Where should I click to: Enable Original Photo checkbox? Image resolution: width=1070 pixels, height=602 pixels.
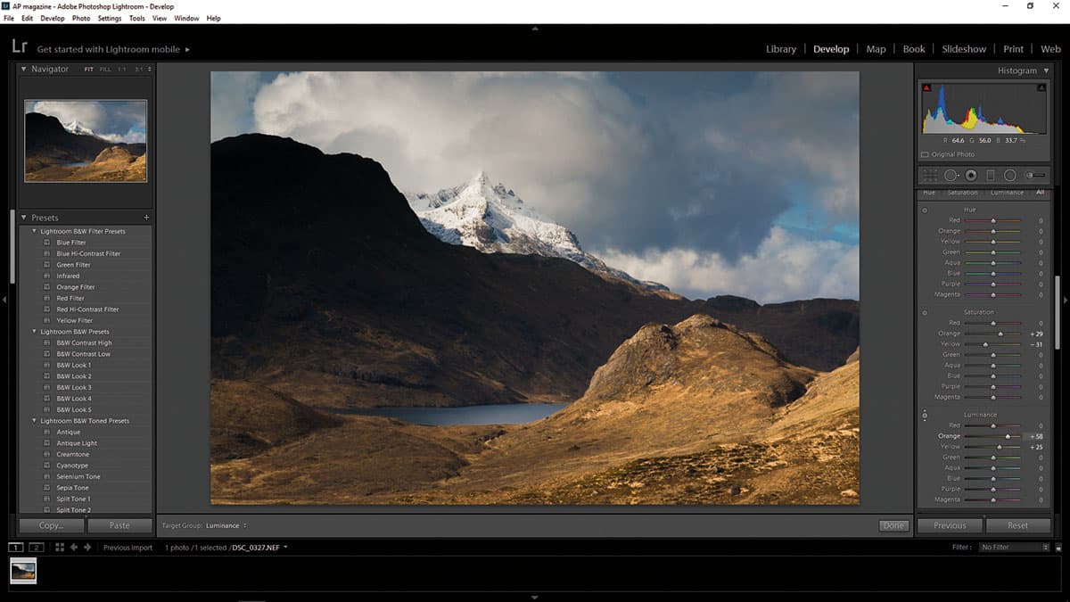[x=925, y=154]
